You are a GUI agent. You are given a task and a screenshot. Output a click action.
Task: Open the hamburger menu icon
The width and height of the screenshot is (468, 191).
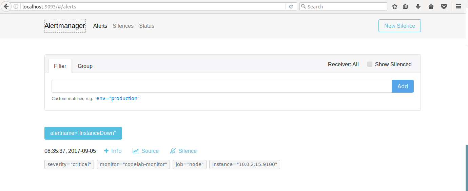[458, 6]
